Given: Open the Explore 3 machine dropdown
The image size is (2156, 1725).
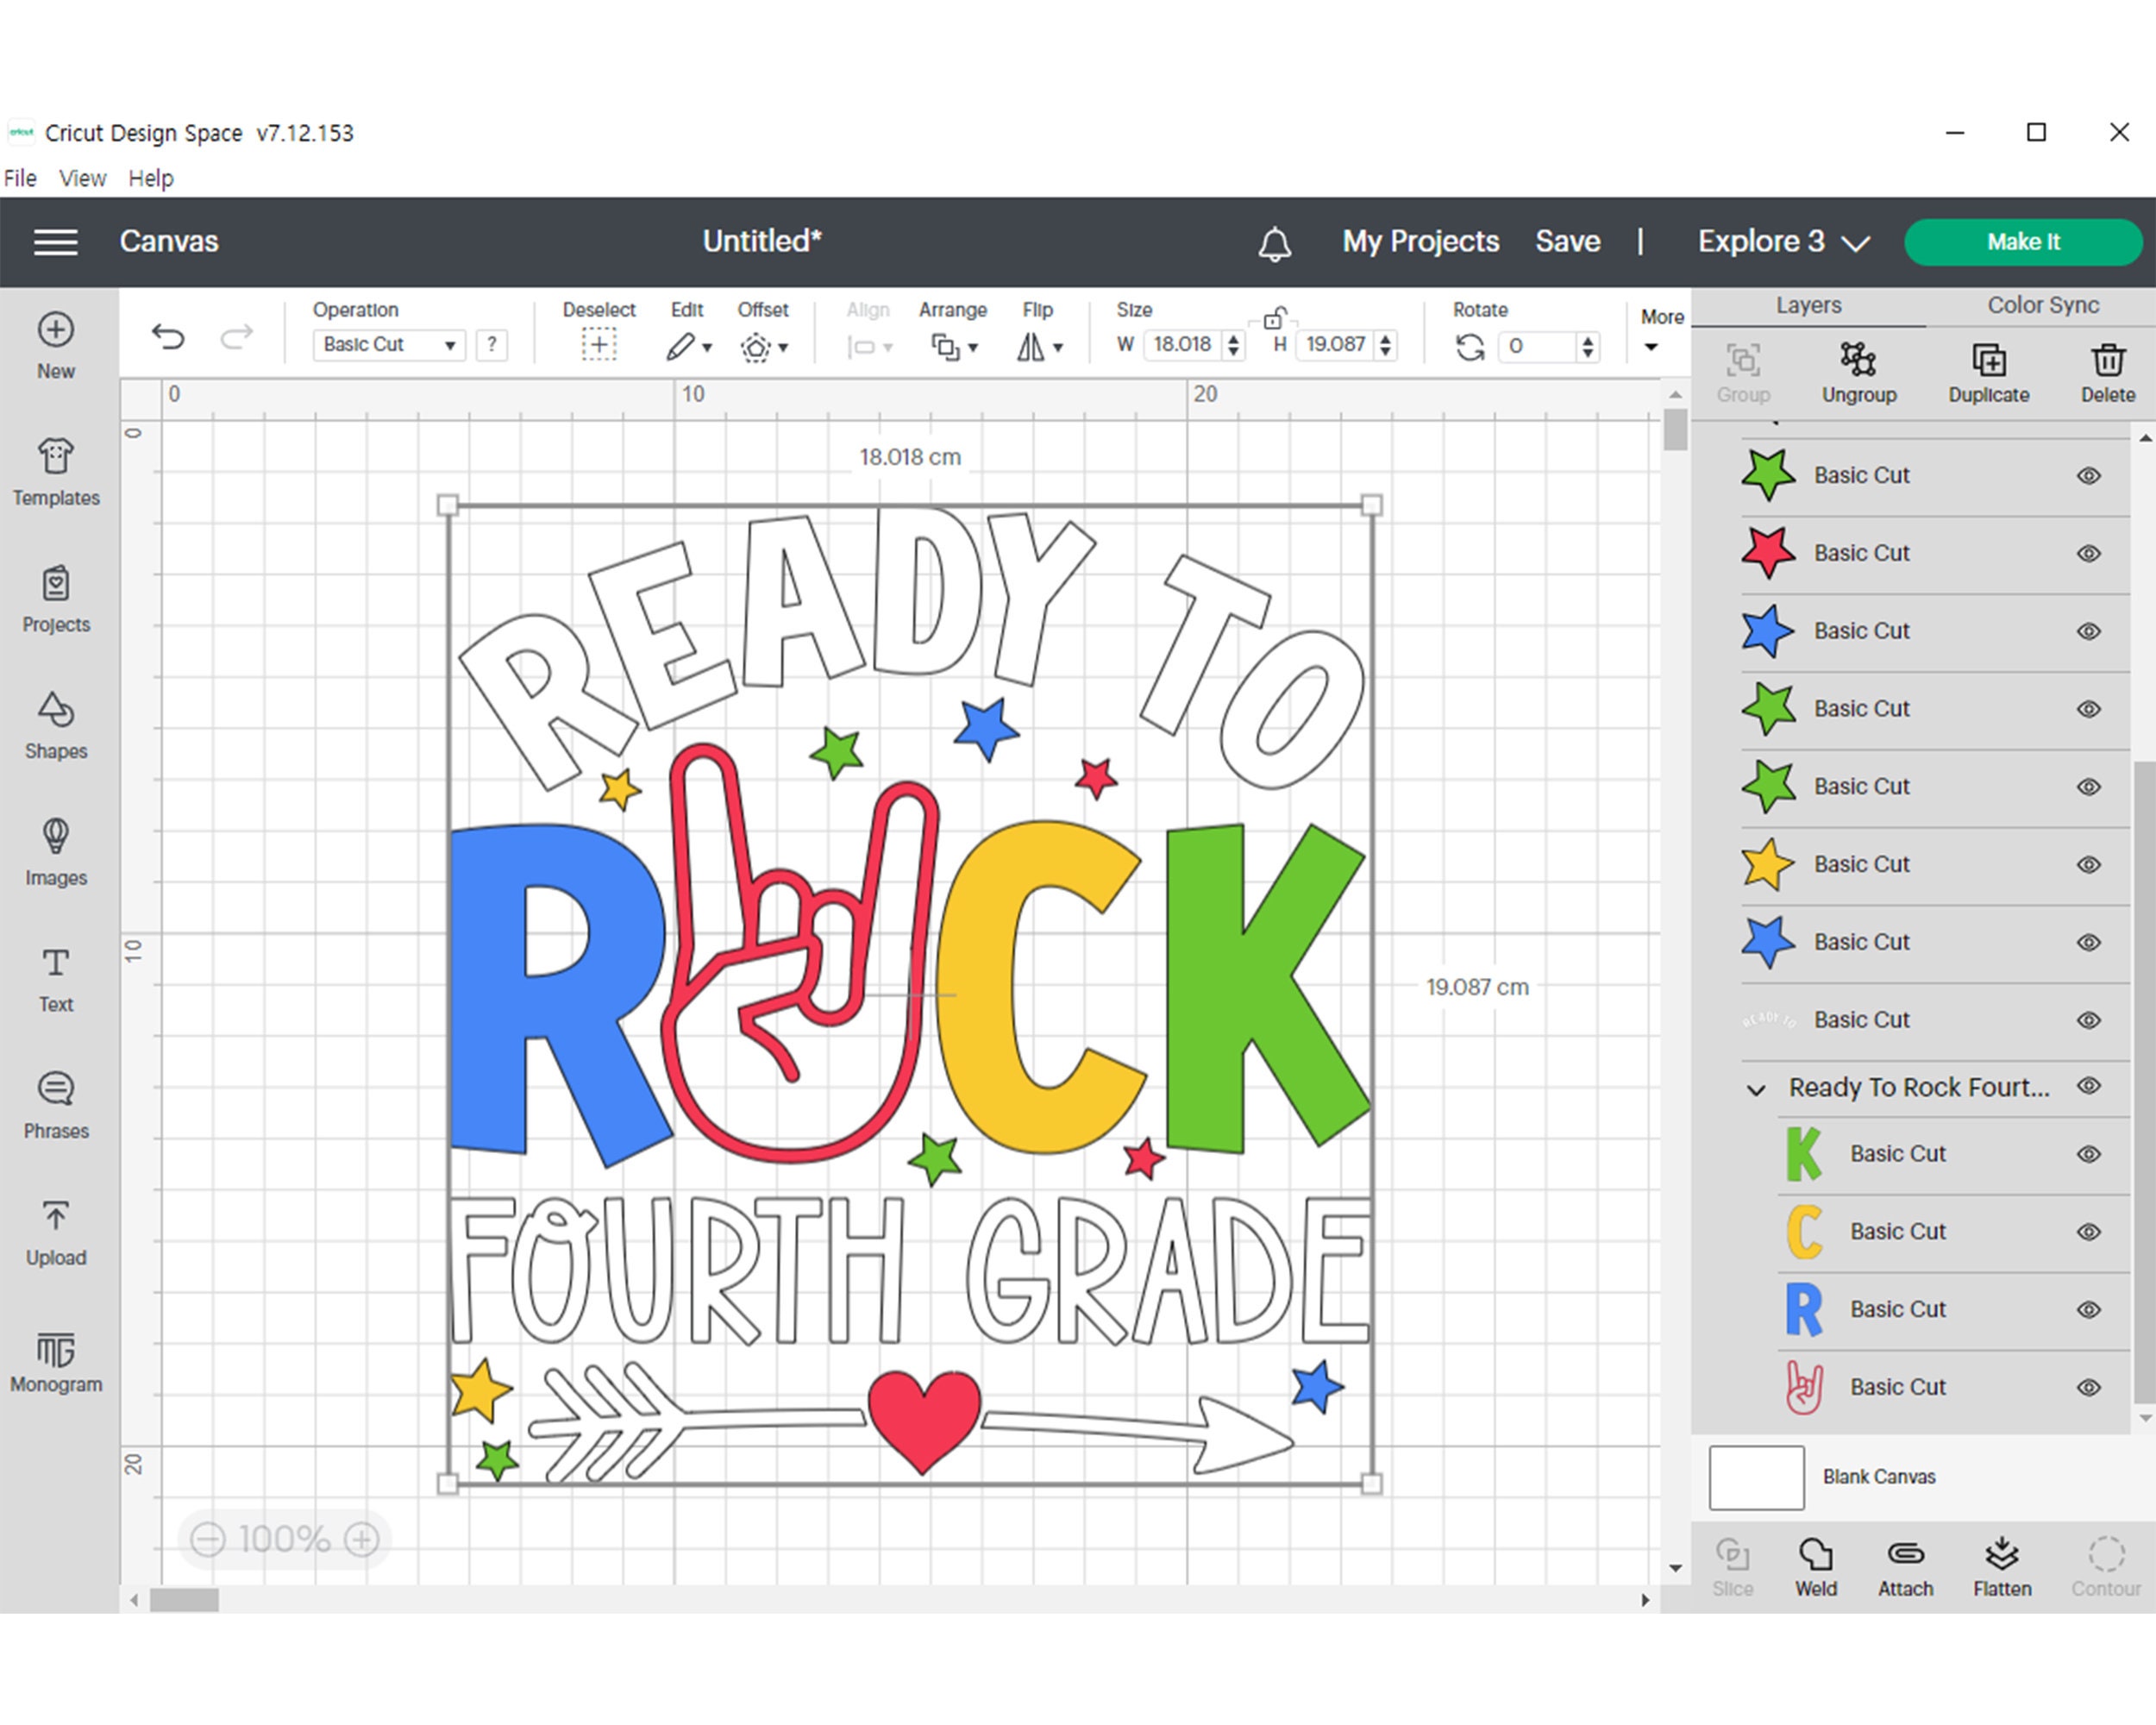Looking at the screenshot, I should click(x=1782, y=242).
